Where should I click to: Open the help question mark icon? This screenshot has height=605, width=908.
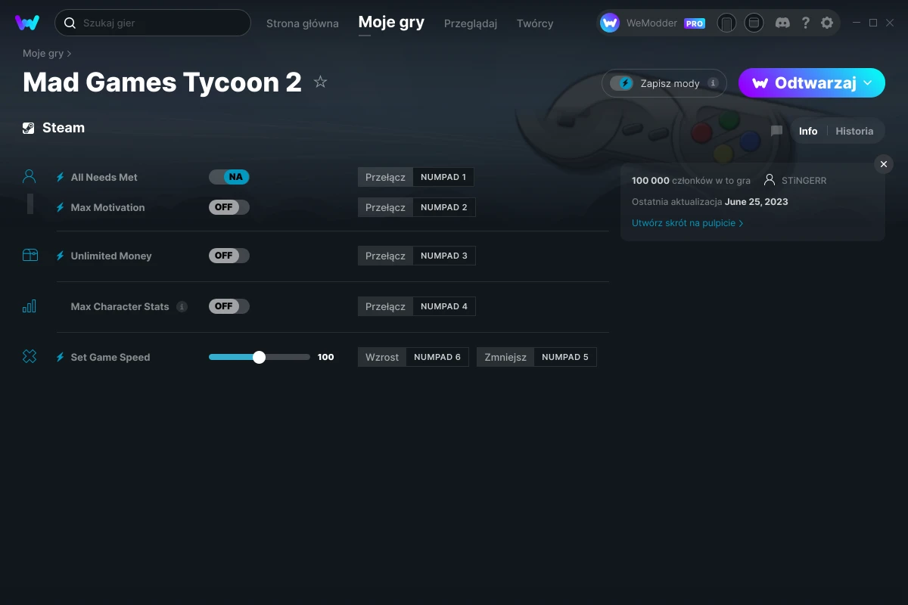(x=806, y=23)
